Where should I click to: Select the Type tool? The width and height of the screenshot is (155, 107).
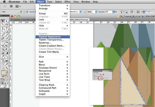coord(7,28)
